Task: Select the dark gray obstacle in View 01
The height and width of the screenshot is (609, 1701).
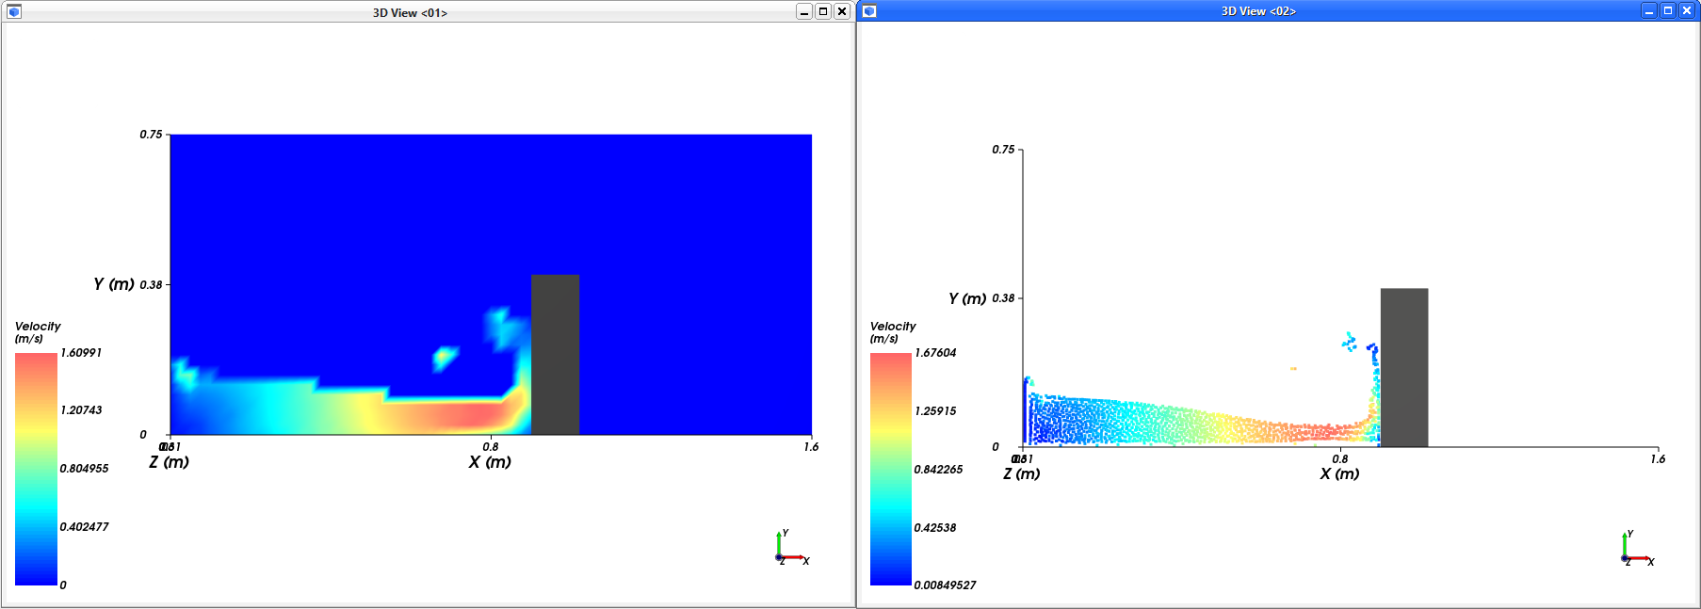Action: tap(555, 355)
